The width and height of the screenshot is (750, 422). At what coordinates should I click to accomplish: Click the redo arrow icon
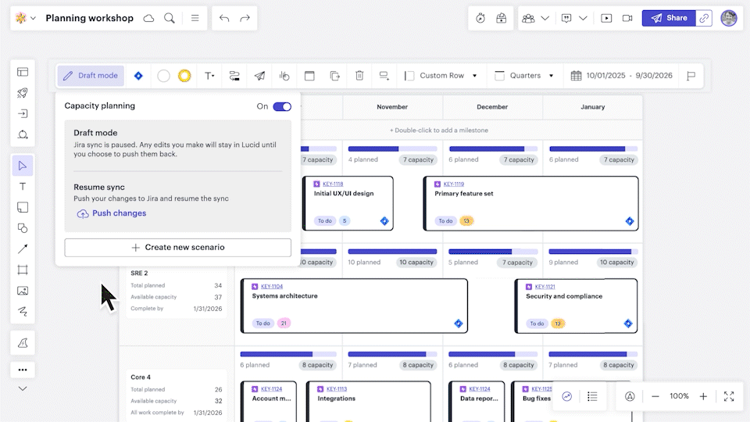245,18
